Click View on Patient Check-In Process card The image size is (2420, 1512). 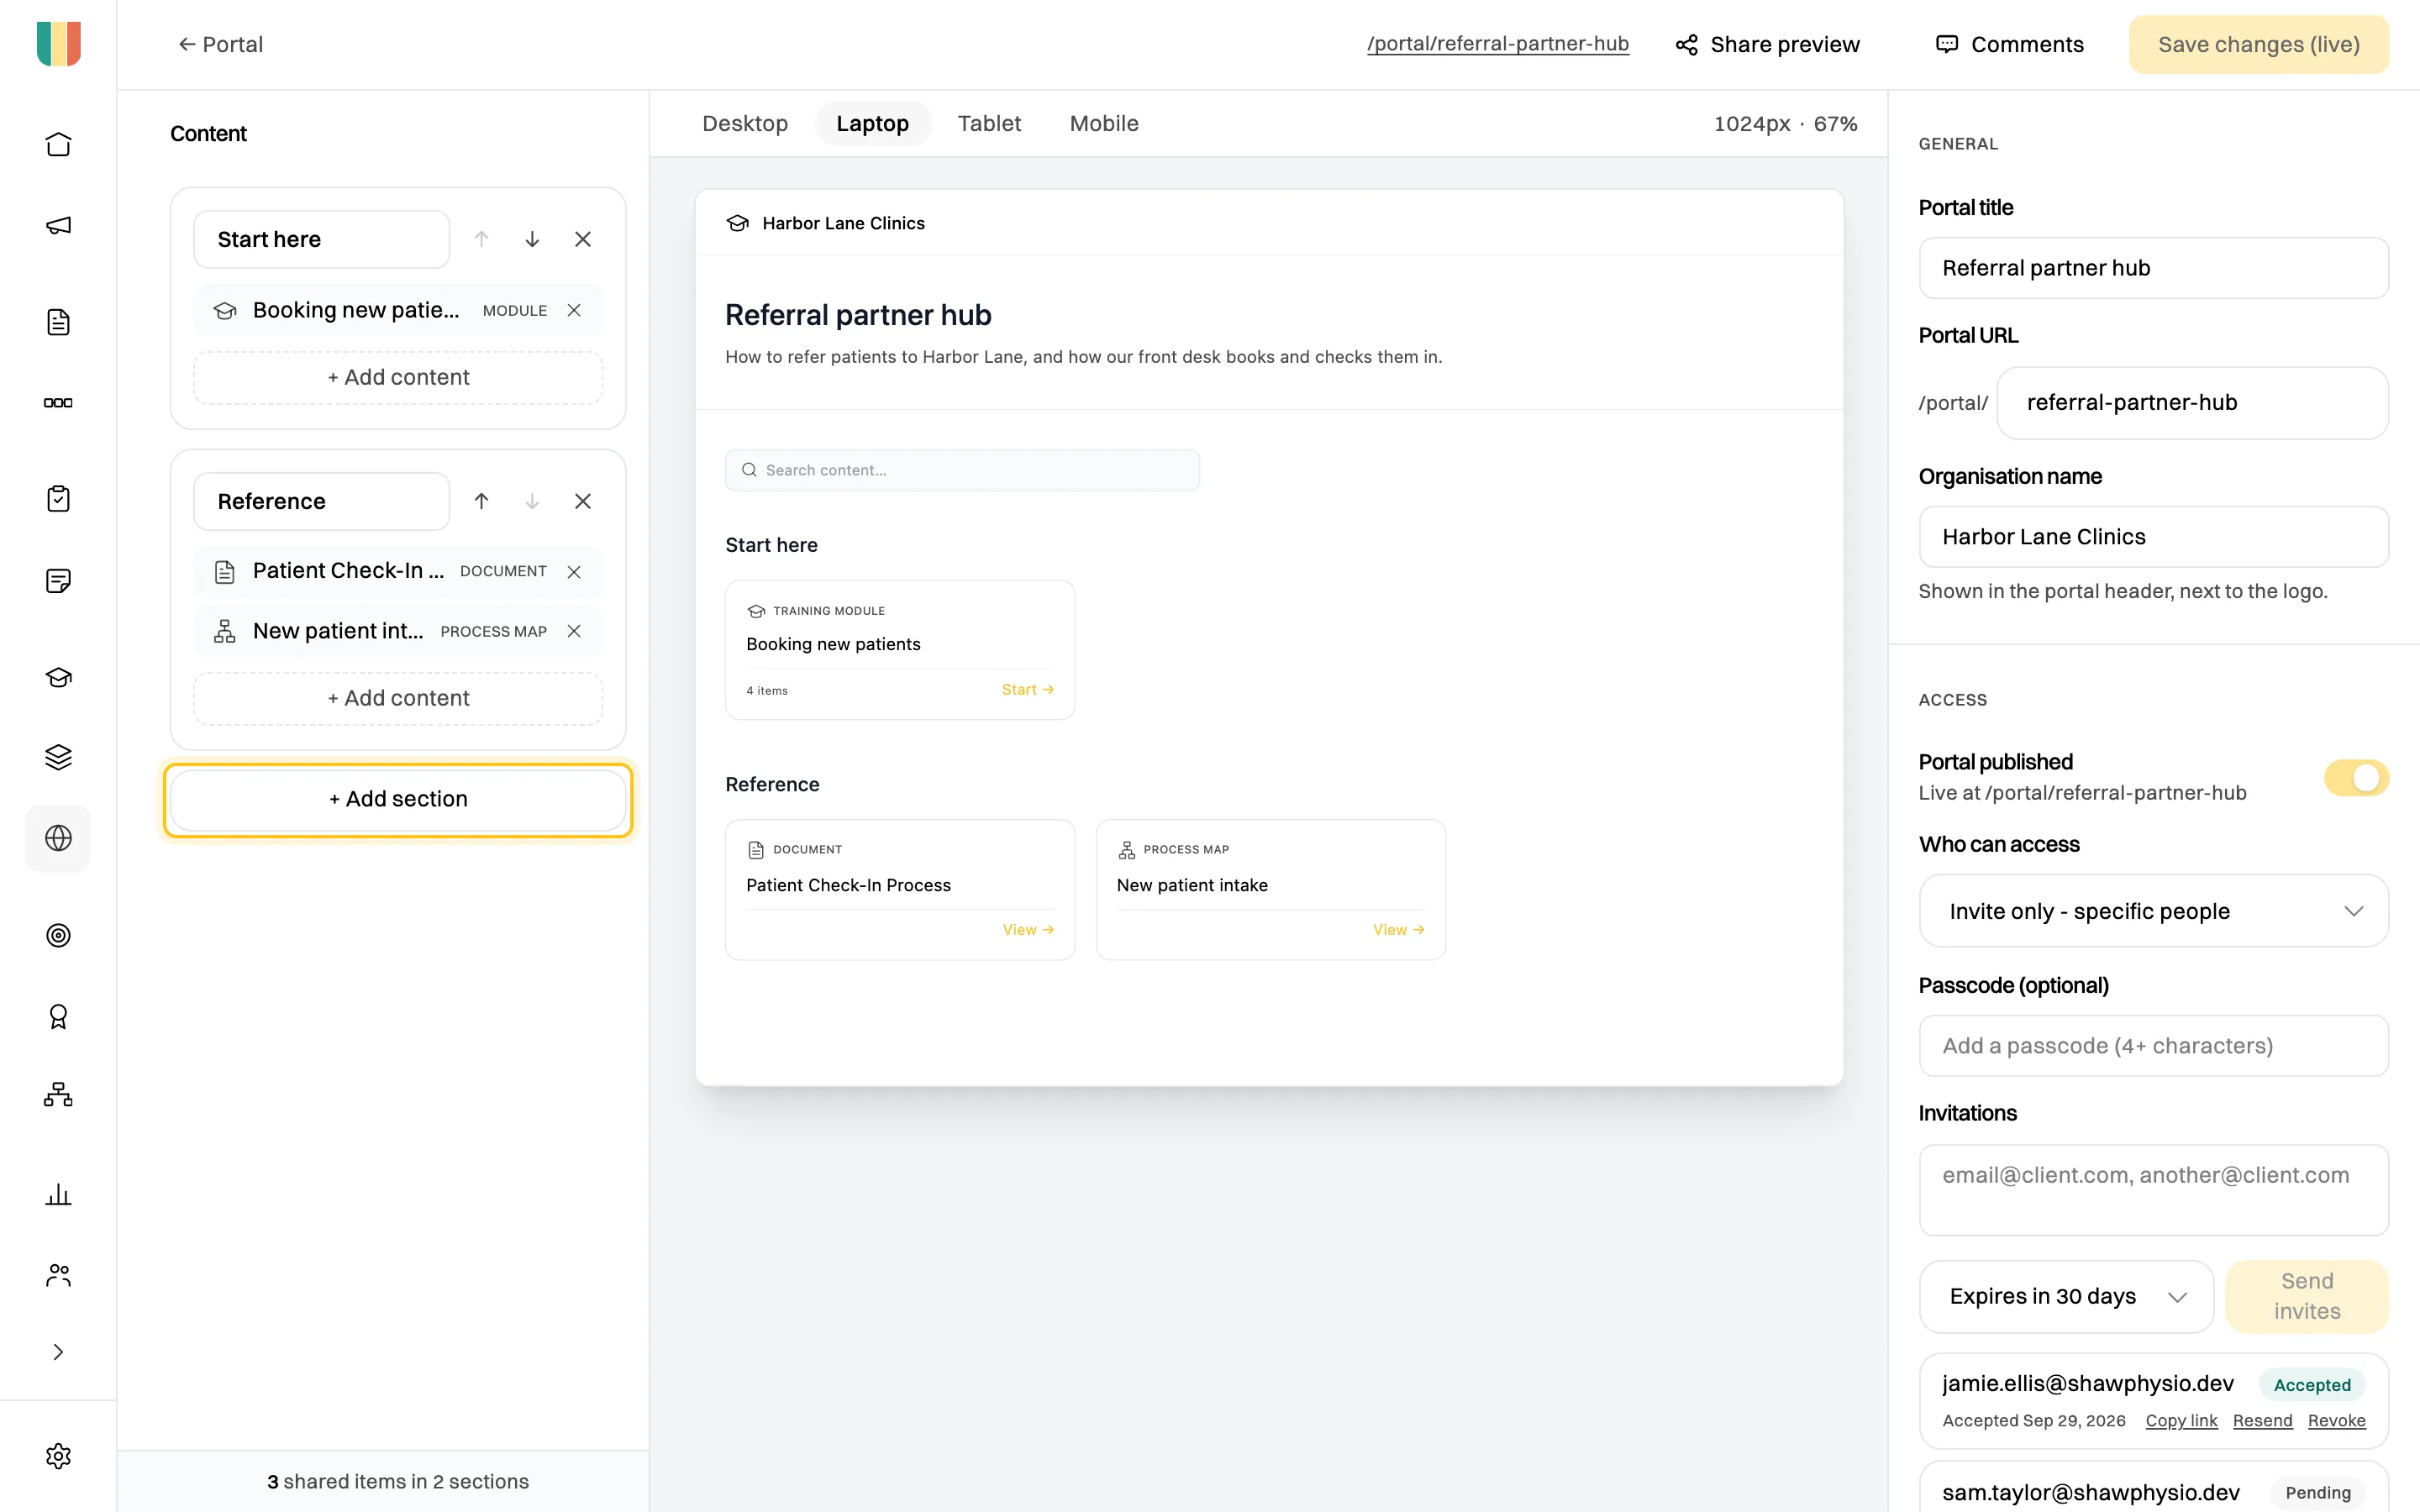(1028, 930)
